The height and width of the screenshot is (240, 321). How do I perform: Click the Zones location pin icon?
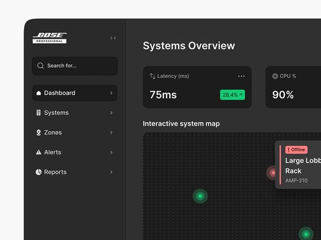pos(39,132)
